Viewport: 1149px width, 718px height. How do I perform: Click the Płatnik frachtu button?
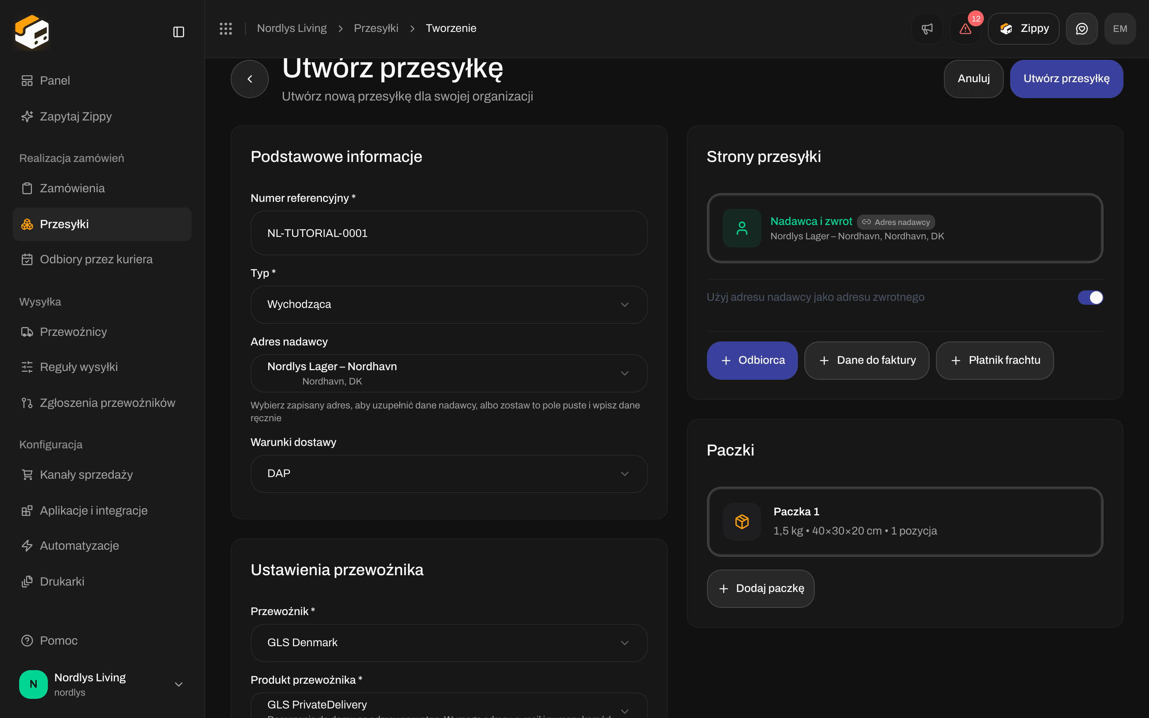coord(995,361)
